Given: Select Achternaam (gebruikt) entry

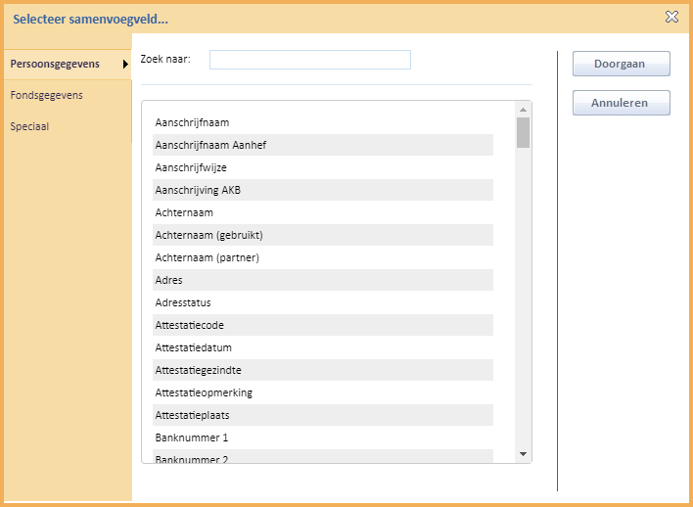Looking at the screenshot, I should tap(323, 235).
